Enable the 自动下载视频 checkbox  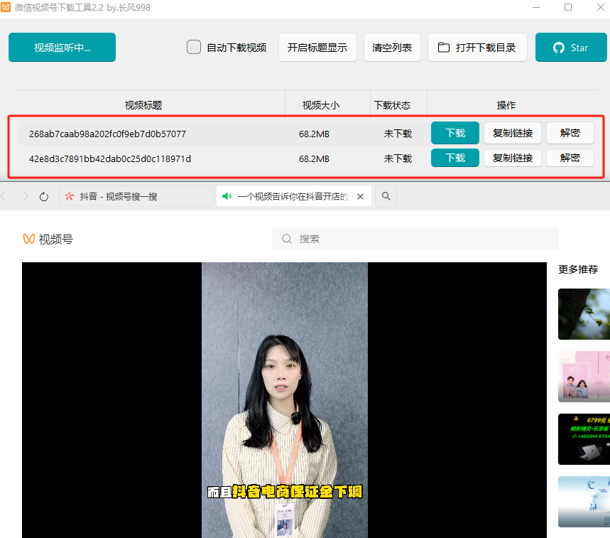pos(193,47)
